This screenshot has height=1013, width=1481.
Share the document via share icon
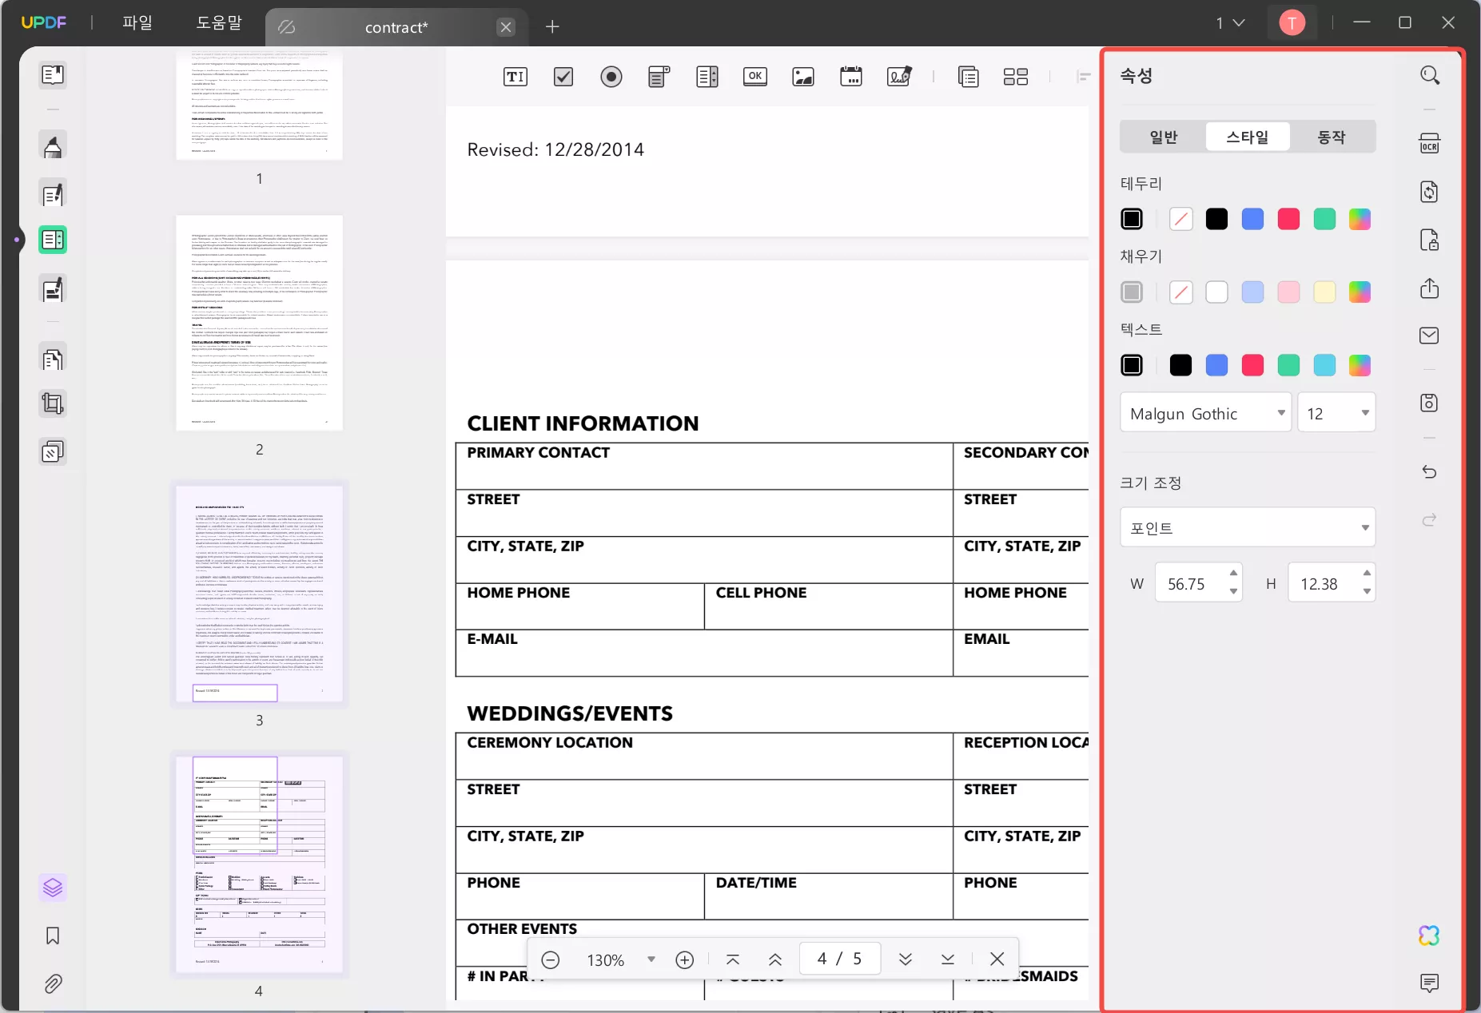point(1430,288)
